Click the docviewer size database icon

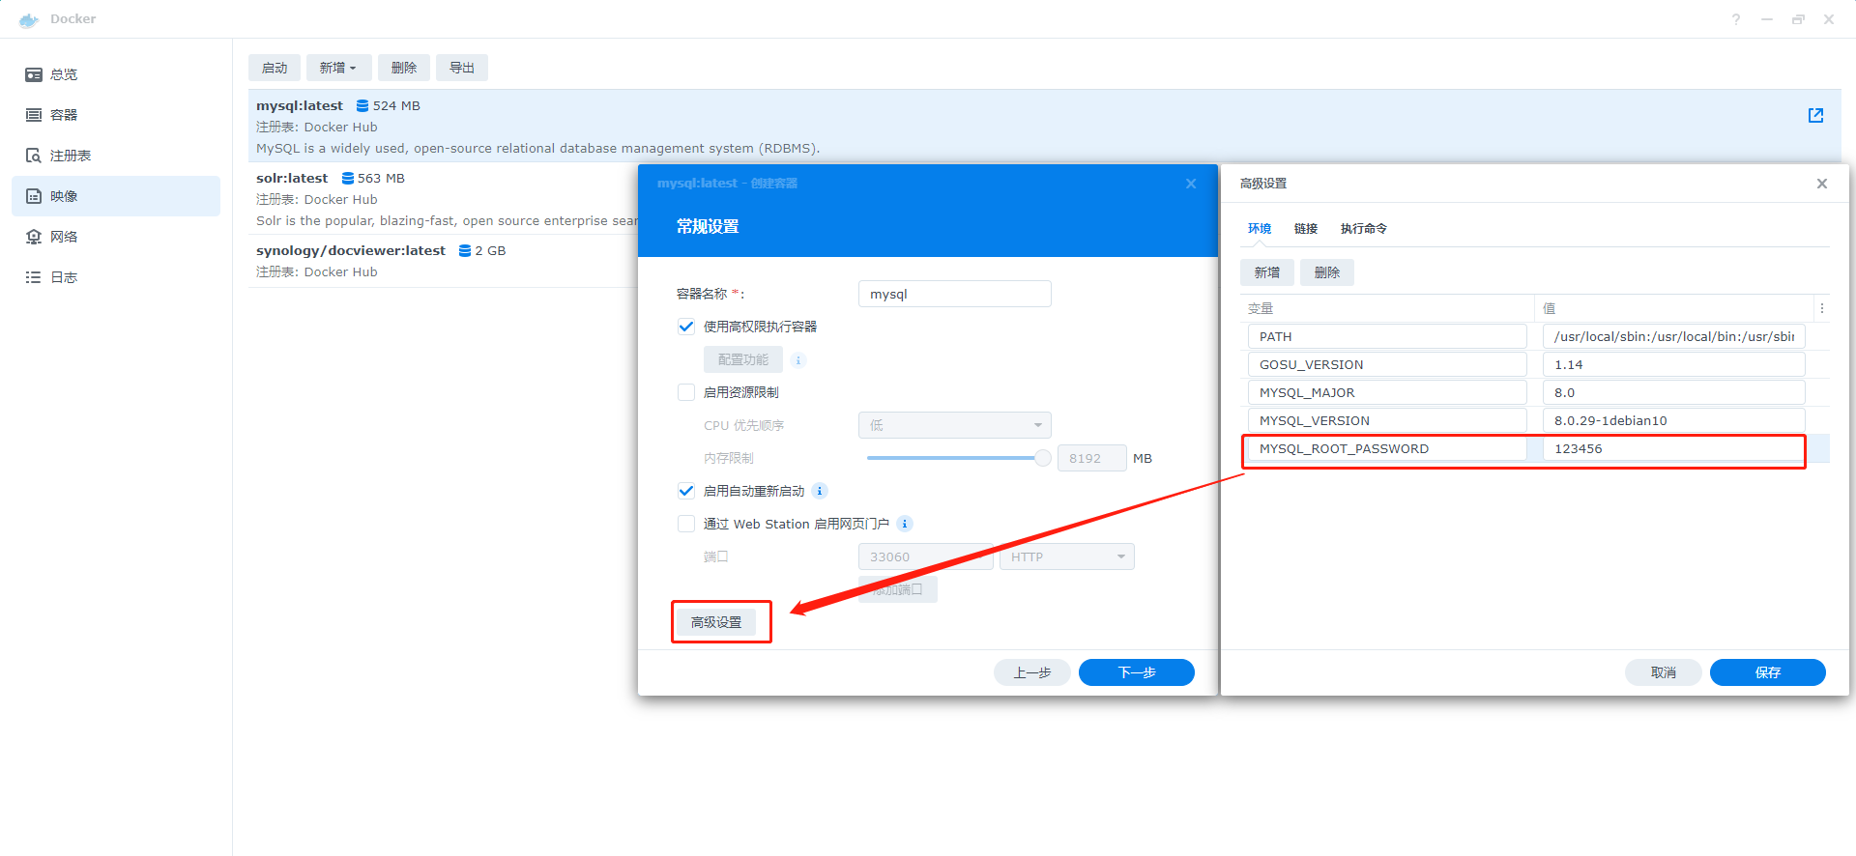click(465, 250)
